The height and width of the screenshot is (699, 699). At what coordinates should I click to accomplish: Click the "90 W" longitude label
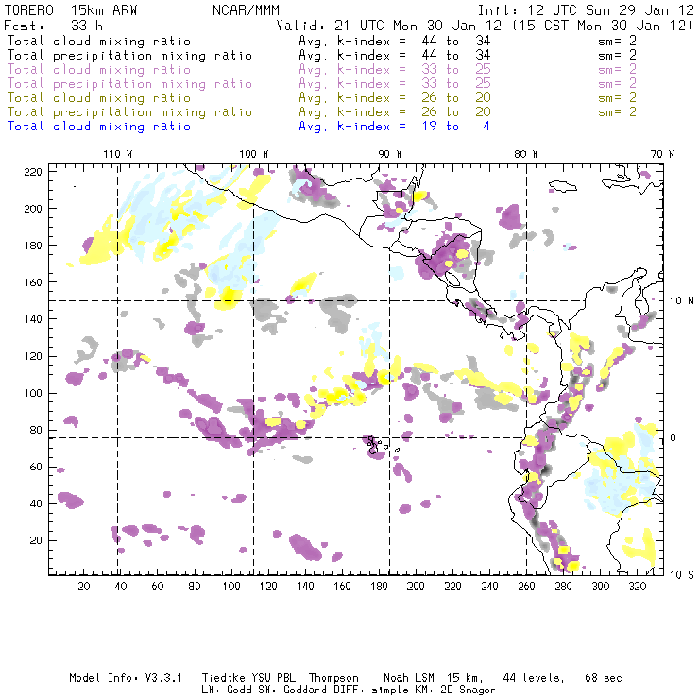[390, 154]
